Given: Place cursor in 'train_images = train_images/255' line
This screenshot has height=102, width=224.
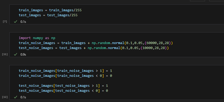Looking at the screenshot, I should click(50, 10).
